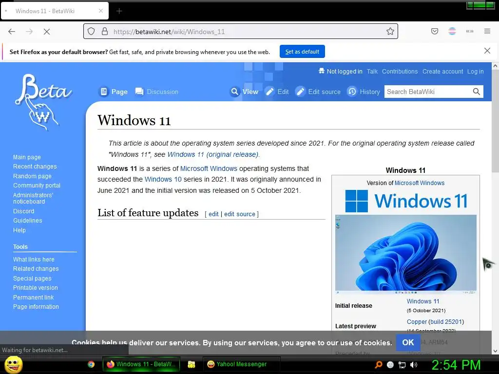Open the Pocket save icon

click(435, 31)
